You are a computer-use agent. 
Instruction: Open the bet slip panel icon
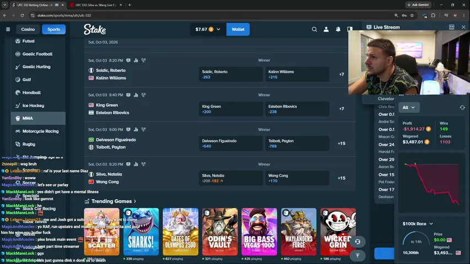coord(349,29)
